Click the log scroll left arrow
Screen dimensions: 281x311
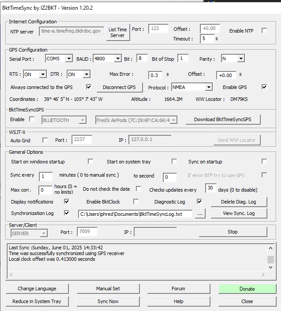point(11,274)
